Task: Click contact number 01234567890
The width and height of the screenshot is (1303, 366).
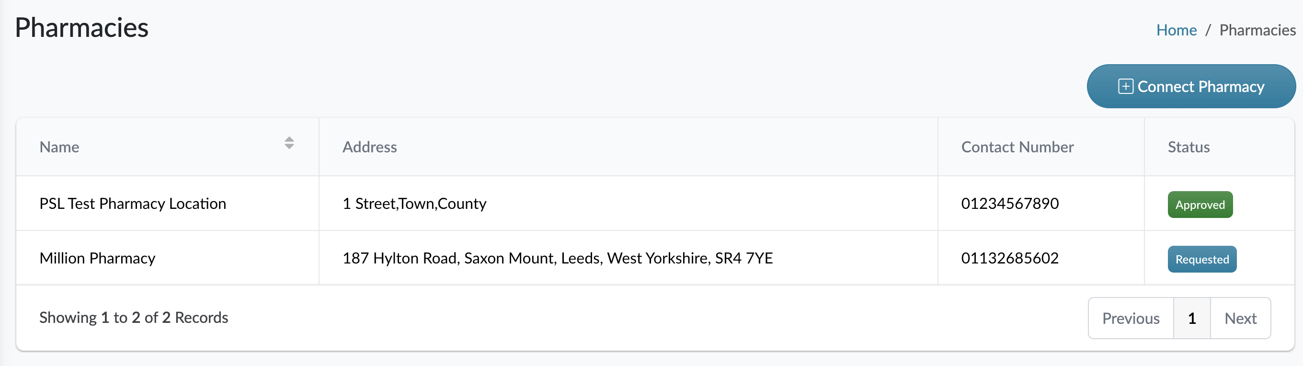Action: (1010, 204)
